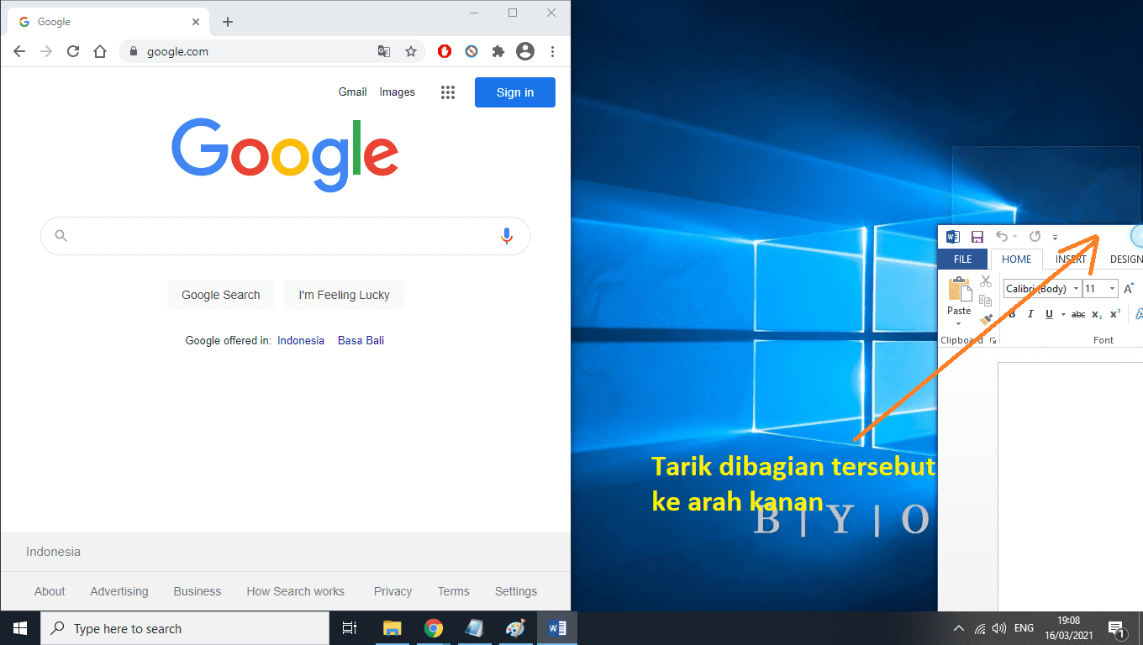Open the FILE menu in Word
Screen dimensions: 1143x645
pyautogui.click(x=962, y=259)
